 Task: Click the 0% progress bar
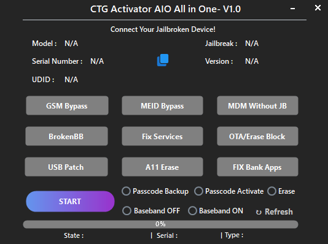160,224
